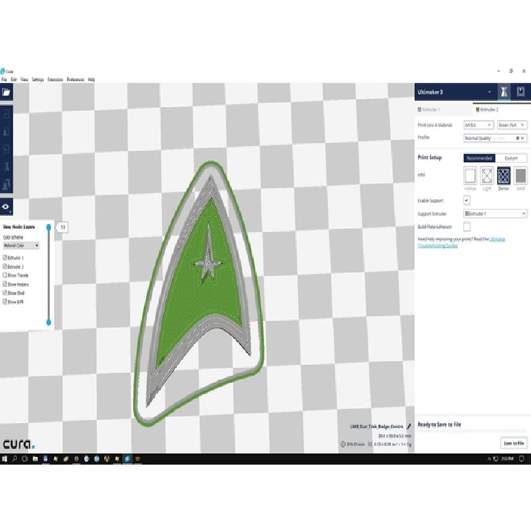Toggle the Show Infill checkbox
Viewport: 531px width, 531px height.
pyautogui.click(x=5, y=302)
